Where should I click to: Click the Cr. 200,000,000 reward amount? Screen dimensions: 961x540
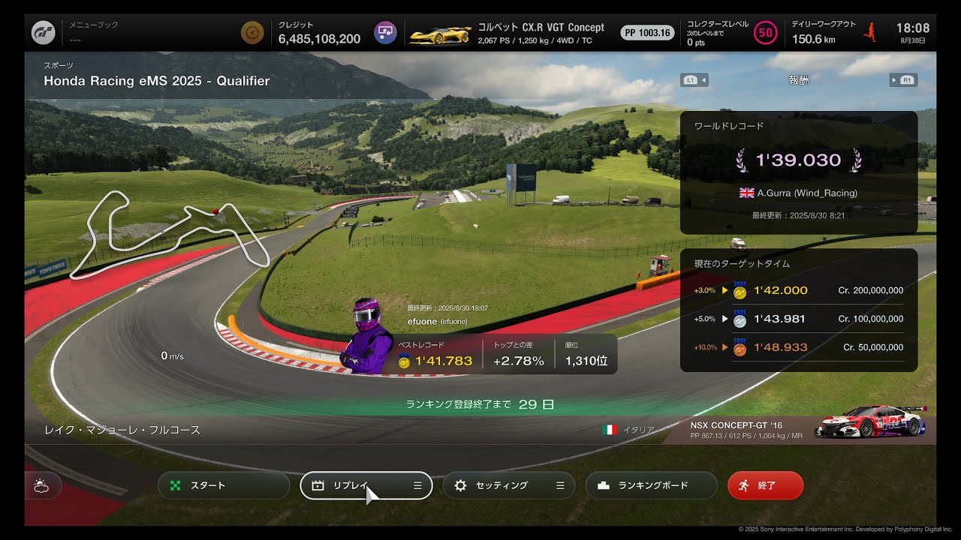click(x=871, y=291)
